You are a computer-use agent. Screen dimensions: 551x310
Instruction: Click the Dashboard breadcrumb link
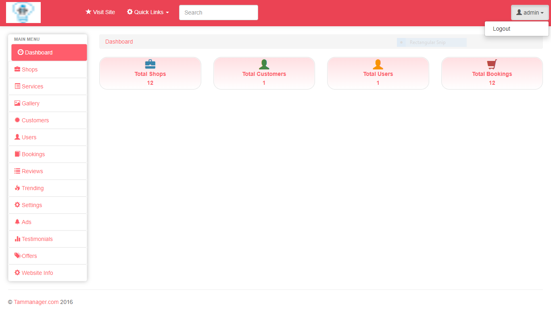point(119,42)
